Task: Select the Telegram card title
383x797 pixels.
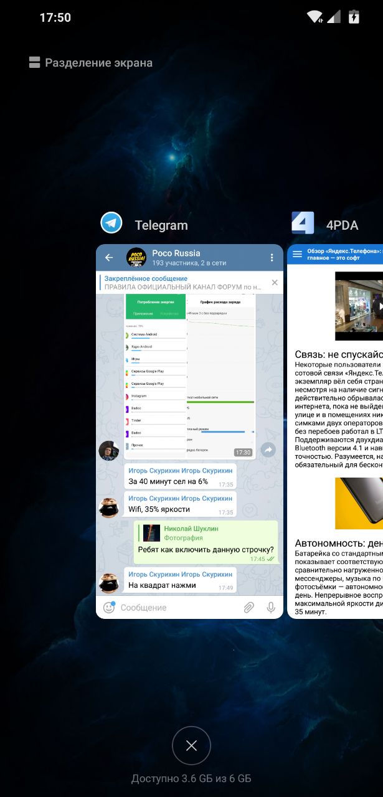Action: [161, 225]
